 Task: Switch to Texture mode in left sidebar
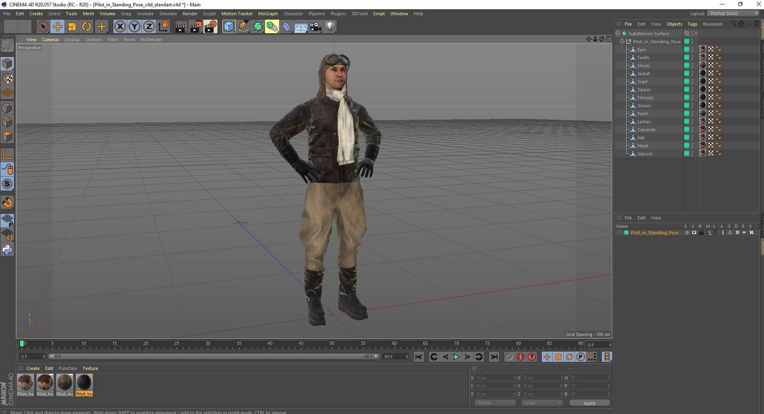click(7, 78)
